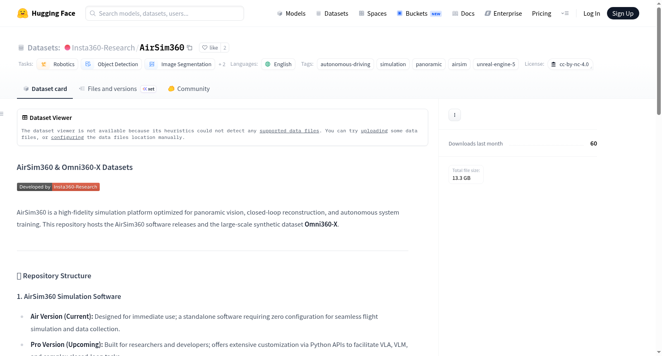Image resolution: width=662 pixels, height=356 pixels.
Task: Open the table of contents sidebar toggle
Action: [x=2, y=114]
